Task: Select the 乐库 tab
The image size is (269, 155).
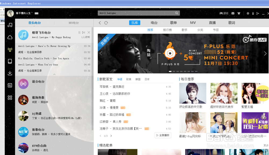Action: (x=135, y=23)
